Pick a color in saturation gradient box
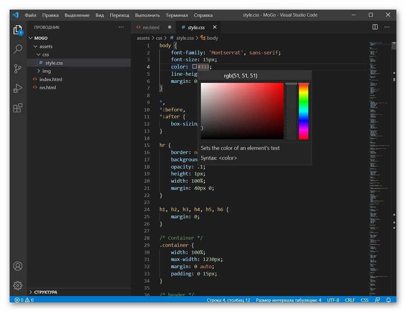The height and width of the screenshot is (312, 406). point(242,111)
